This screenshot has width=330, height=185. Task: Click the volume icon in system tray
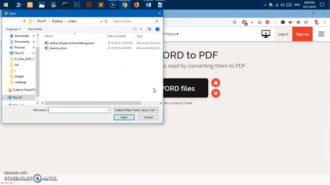[x=283, y=5]
